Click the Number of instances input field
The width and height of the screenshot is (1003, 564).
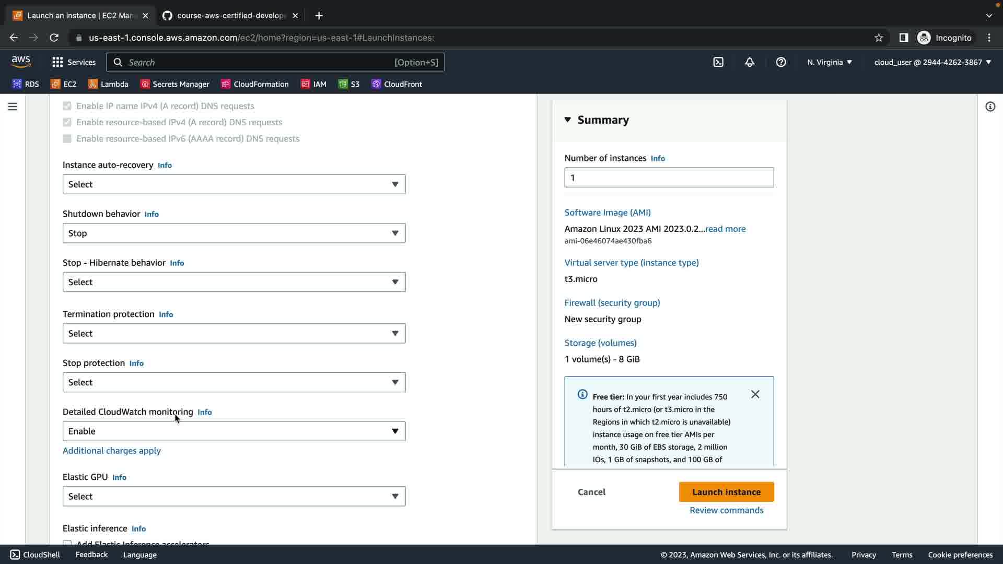point(669,178)
